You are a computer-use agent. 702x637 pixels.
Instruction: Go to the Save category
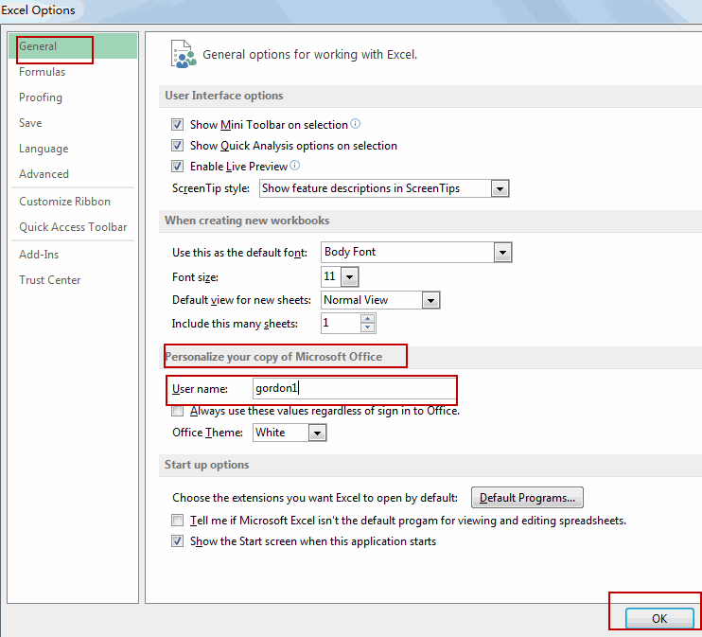(30, 123)
